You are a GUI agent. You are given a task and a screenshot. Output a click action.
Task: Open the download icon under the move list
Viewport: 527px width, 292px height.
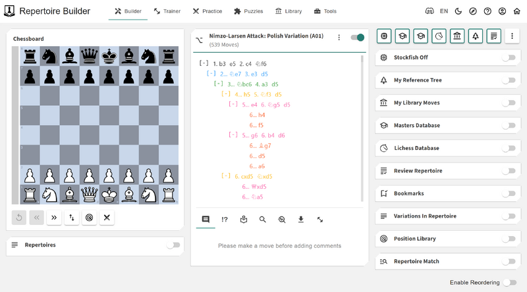tap(301, 220)
